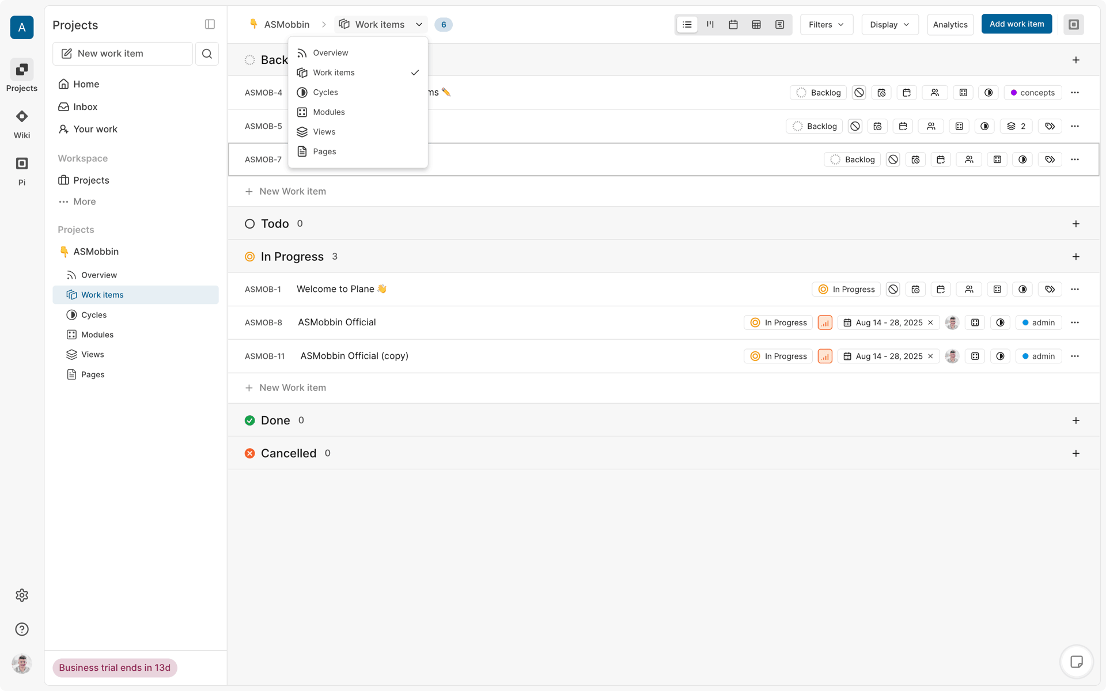Open due date icon for ASMOB-7

tap(941, 160)
